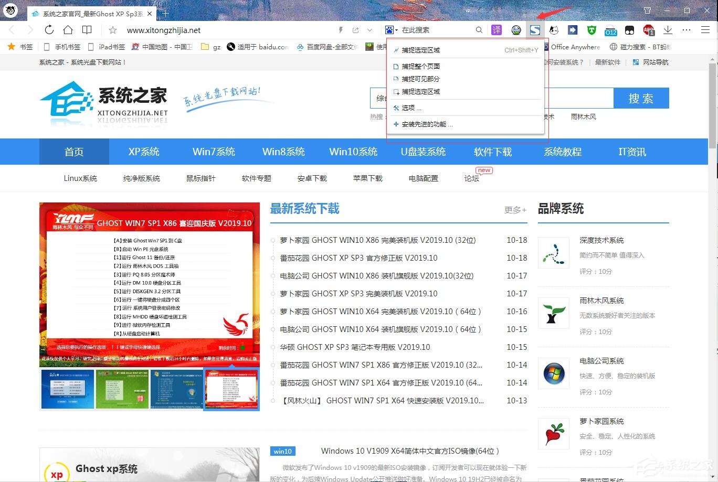Click the S screenshot extension icon
Screen dimensions: 718x482
(x=535, y=30)
